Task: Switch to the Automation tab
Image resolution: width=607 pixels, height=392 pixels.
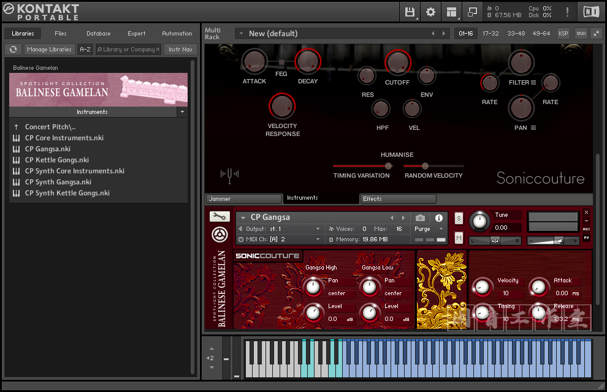Action: pos(177,34)
